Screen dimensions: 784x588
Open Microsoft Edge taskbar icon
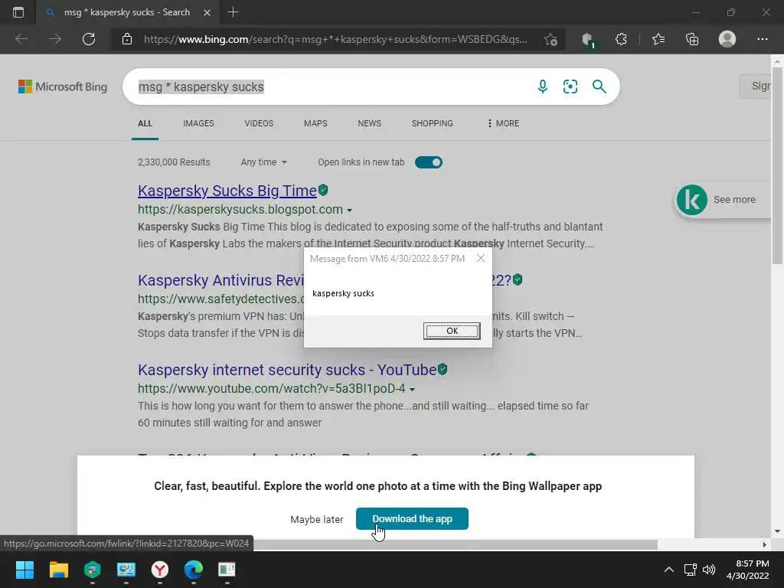point(194,570)
